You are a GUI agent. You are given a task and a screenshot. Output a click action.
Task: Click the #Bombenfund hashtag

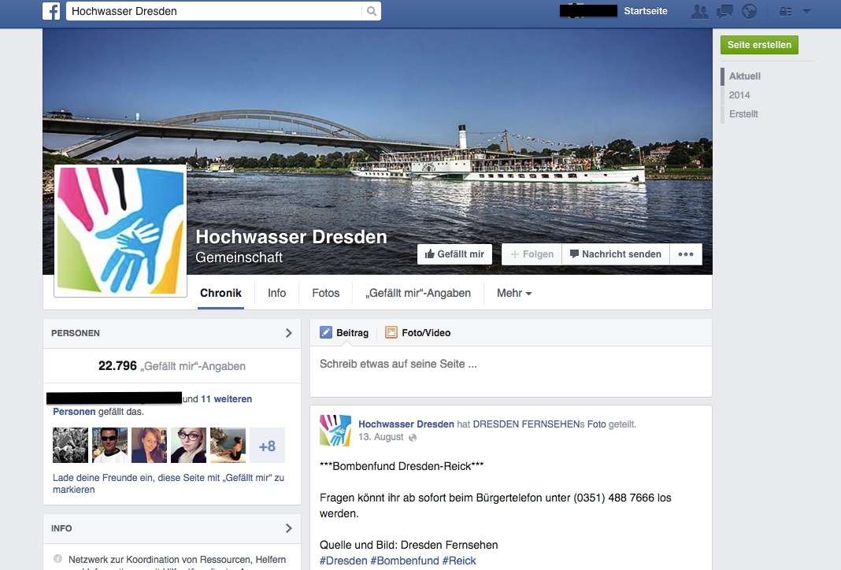405,561
